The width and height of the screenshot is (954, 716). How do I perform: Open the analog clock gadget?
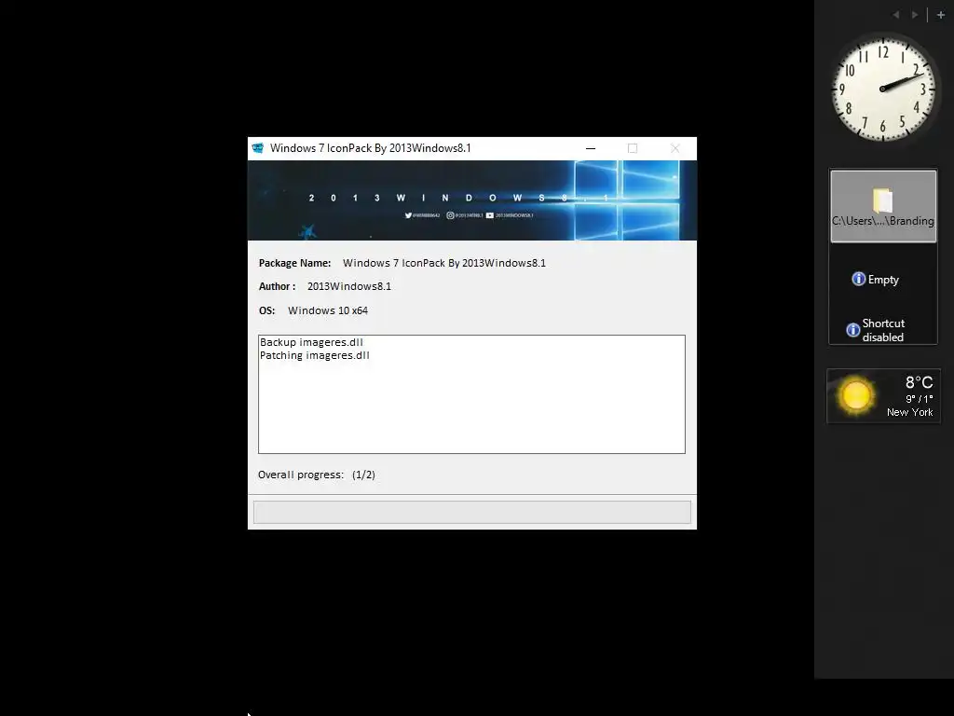pyautogui.click(x=883, y=89)
